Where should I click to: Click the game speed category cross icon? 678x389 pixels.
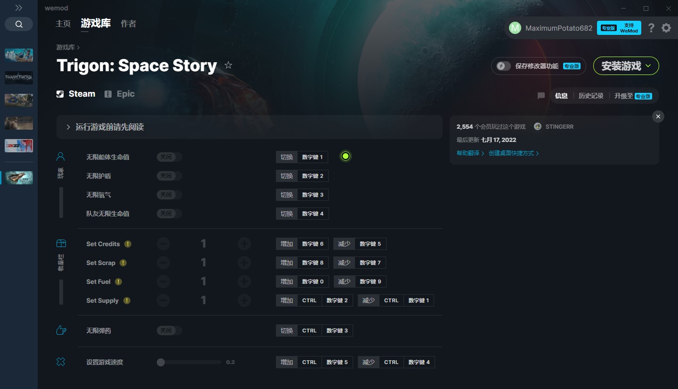tap(61, 362)
